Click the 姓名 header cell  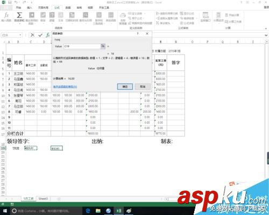18,62
